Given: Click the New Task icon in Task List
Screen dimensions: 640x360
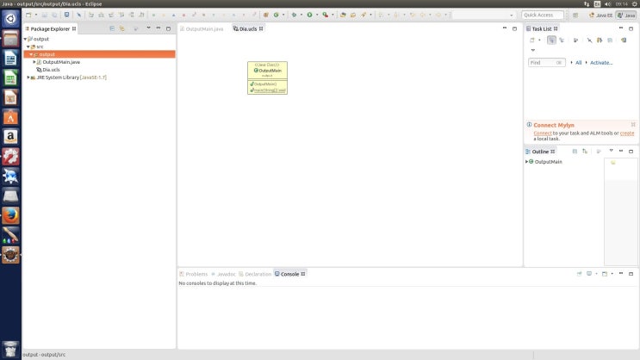Looking at the screenshot, I should click(531, 40).
